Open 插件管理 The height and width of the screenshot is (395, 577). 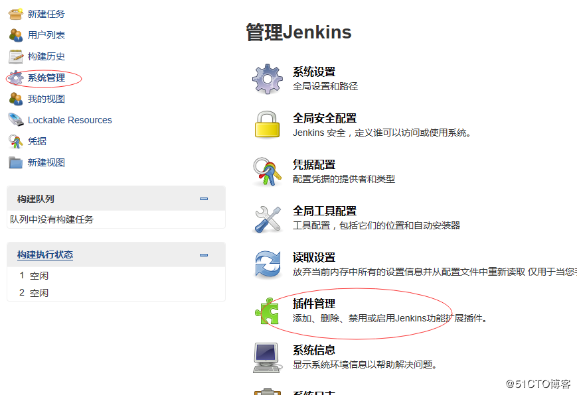[x=314, y=304]
